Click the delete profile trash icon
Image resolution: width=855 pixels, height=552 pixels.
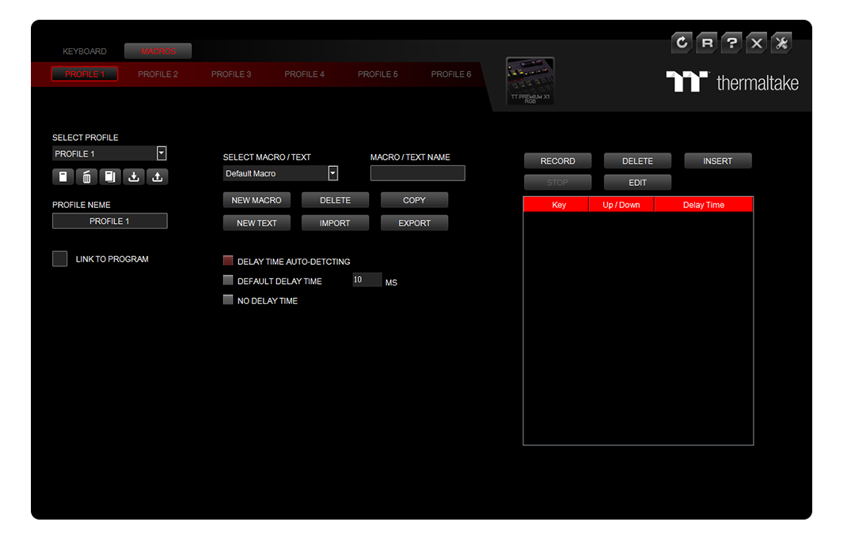(87, 177)
